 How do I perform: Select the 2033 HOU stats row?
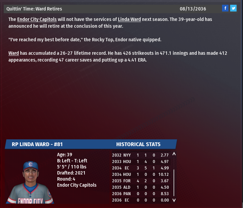click(140, 162)
